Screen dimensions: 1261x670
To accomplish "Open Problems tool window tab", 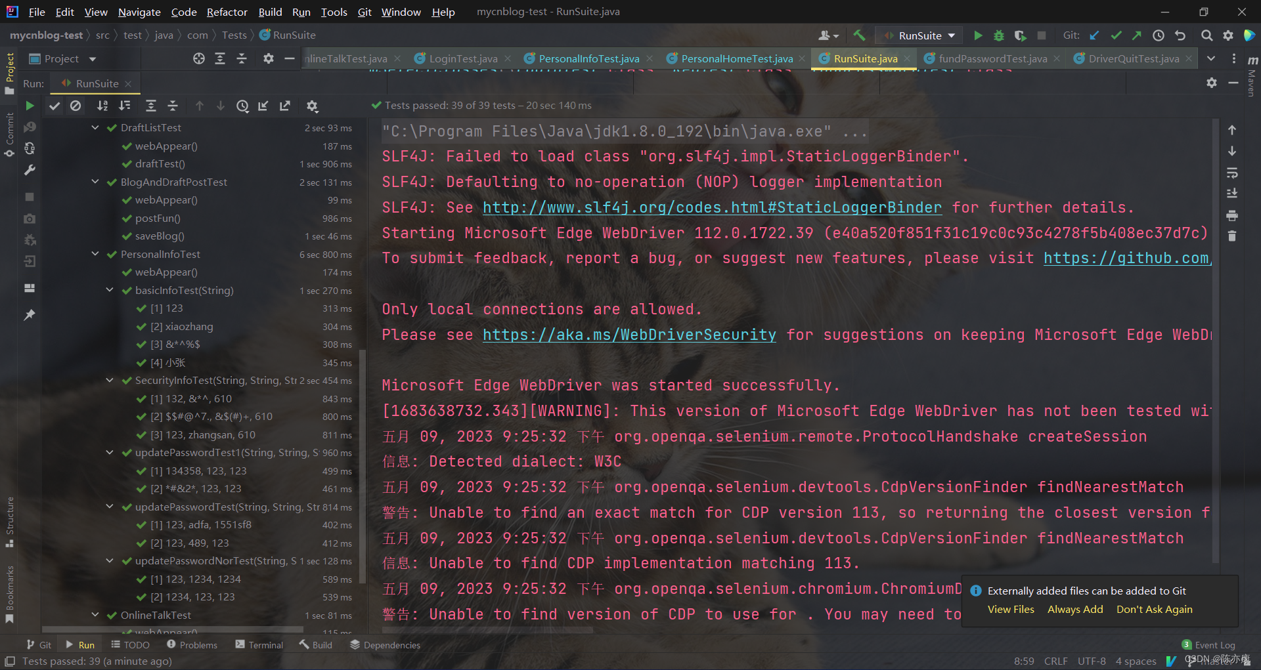I will (192, 645).
